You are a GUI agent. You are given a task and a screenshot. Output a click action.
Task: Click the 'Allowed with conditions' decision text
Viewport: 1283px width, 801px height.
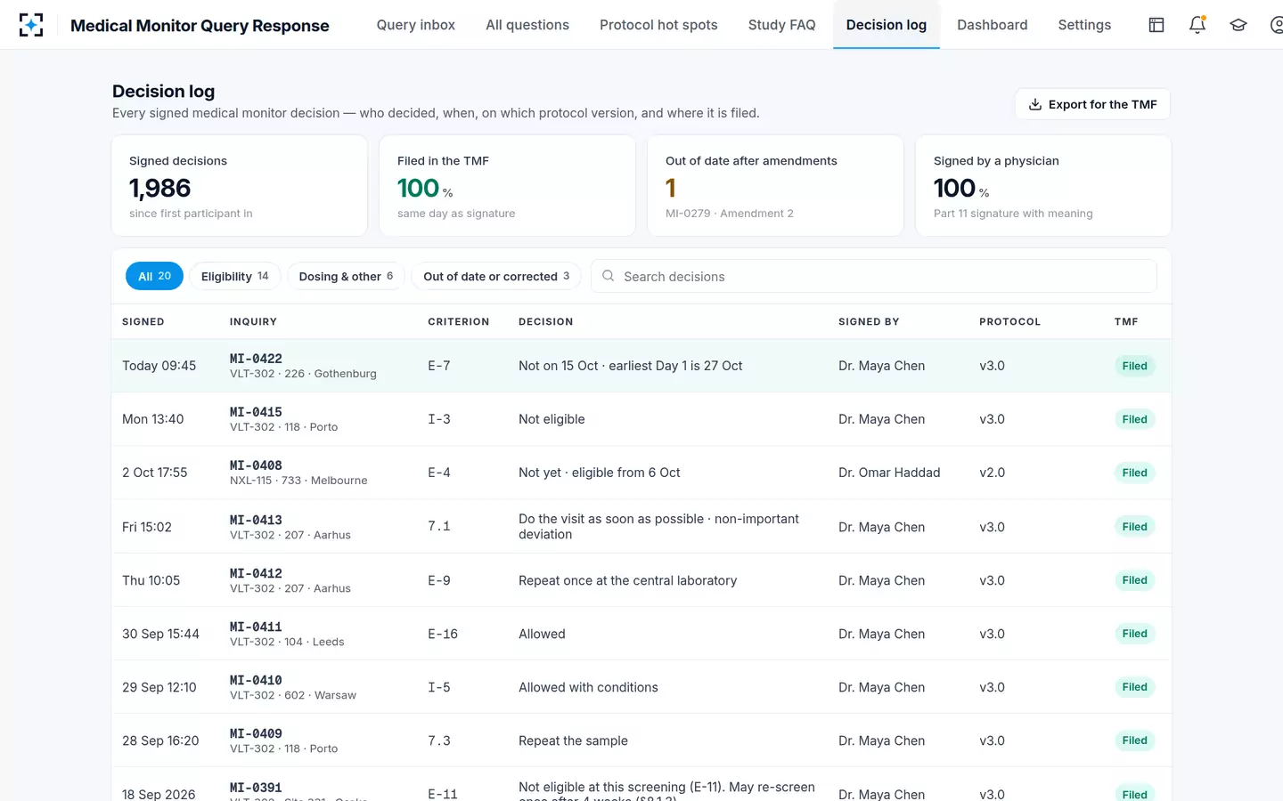click(x=588, y=687)
